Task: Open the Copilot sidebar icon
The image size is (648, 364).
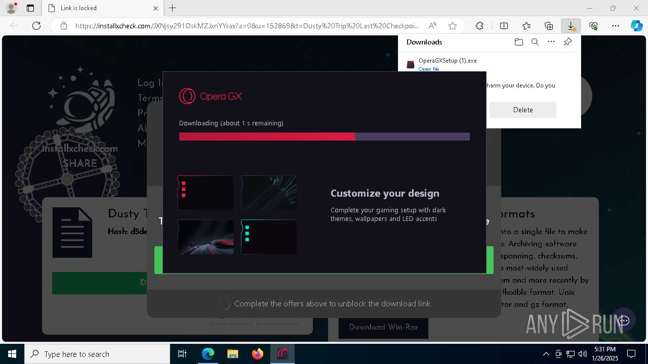Action: (637, 26)
